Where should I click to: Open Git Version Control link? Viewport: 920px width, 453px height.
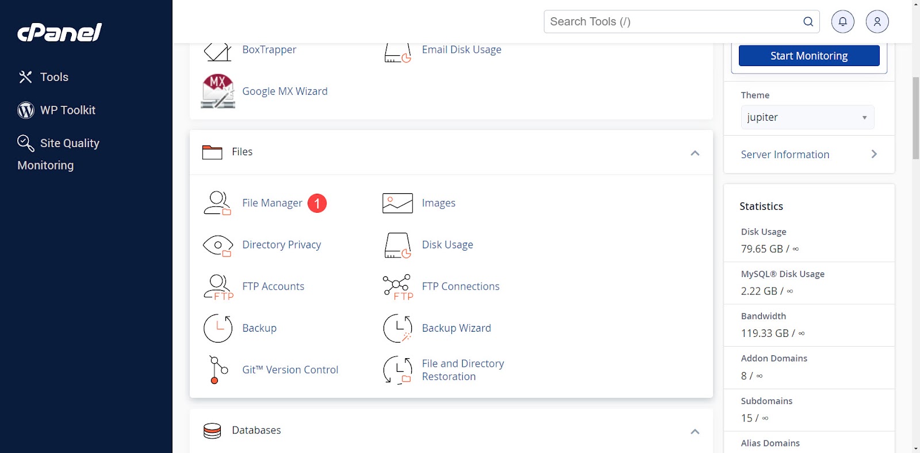point(290,370)
